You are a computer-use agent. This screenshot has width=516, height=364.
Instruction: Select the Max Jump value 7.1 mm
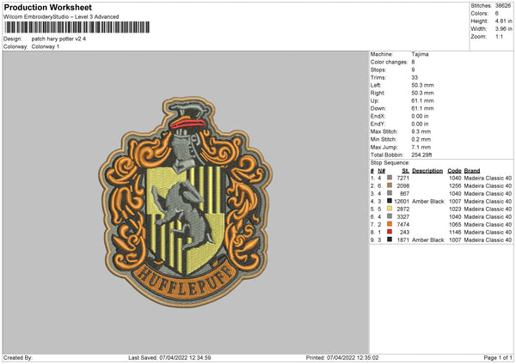pyautogui.click(x=421, y=147)
